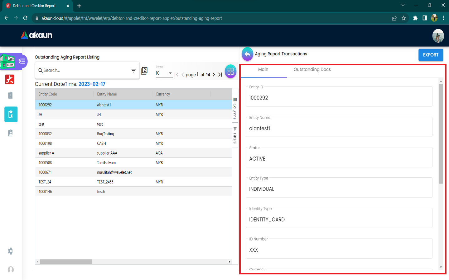
Task: Switch to the Outstanding Docs tab
Action: coord(312,70)
